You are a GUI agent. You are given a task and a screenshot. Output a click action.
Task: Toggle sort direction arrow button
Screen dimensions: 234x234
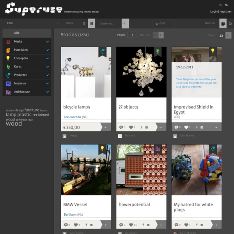(125, 23)
